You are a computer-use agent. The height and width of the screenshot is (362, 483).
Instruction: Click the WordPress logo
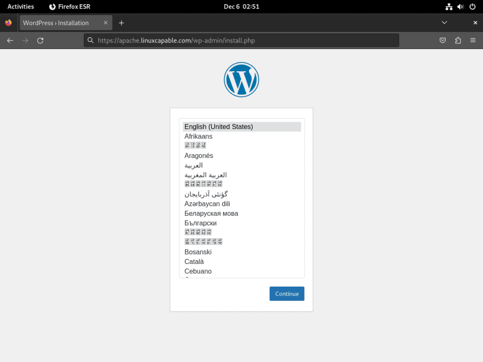tap(241, 79)
